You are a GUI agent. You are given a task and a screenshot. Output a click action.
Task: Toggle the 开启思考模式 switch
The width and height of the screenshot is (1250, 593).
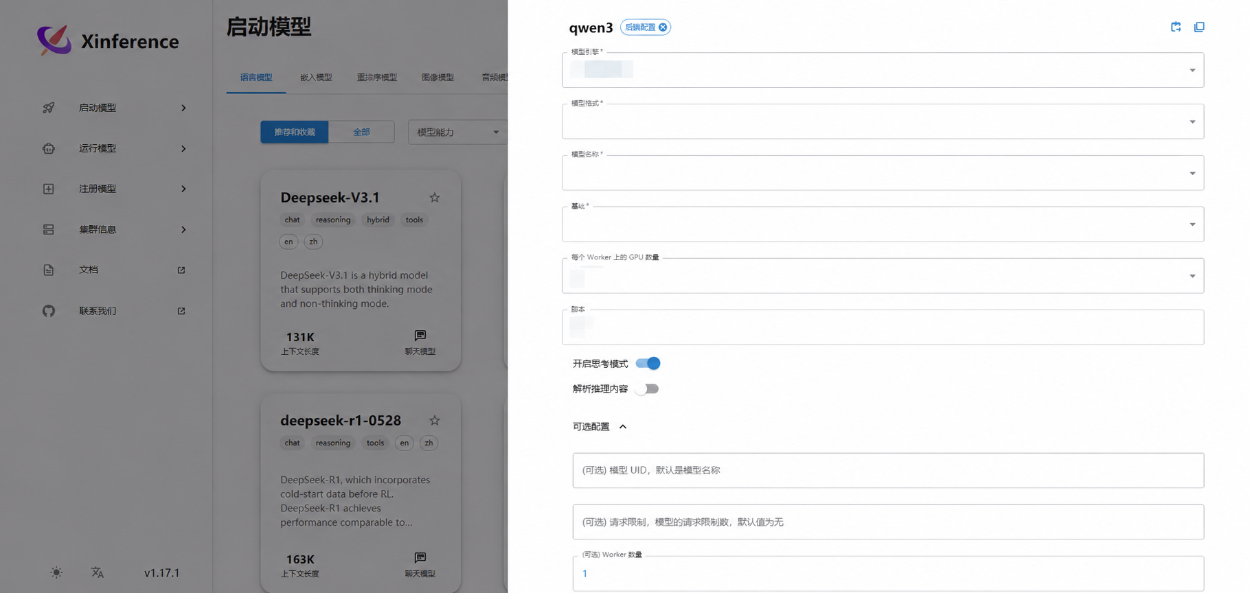648,363
